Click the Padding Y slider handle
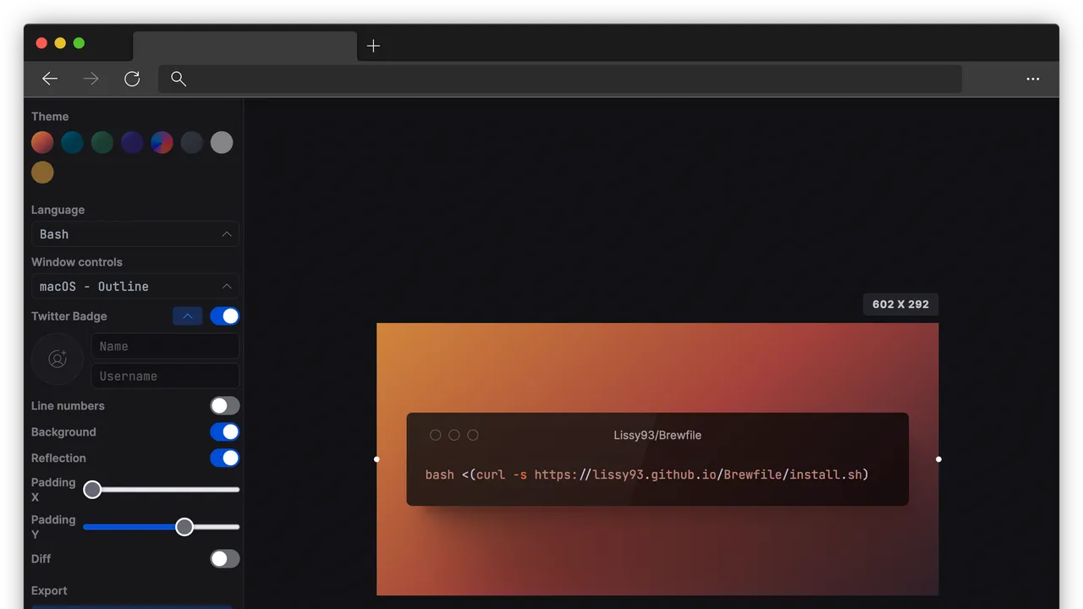The width and height of the screenshot is (1083, 609). tap(184, 527)
